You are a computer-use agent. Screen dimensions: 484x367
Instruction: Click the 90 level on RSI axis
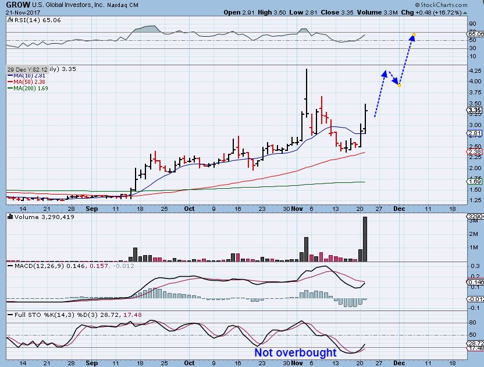472,24
